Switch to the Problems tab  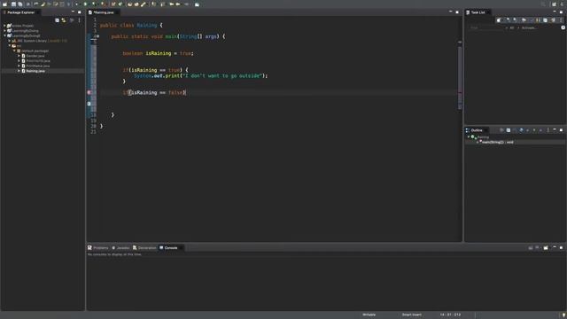(98, 248)
